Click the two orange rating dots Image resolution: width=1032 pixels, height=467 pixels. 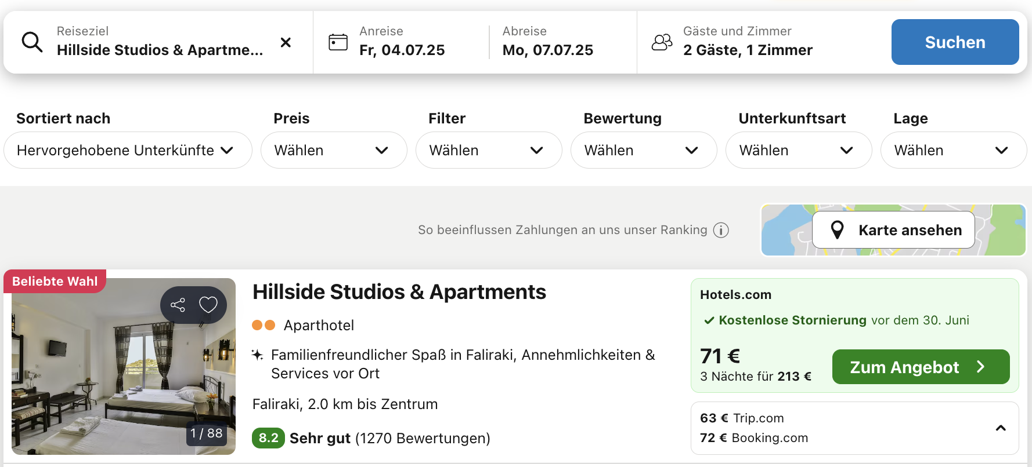264,325
